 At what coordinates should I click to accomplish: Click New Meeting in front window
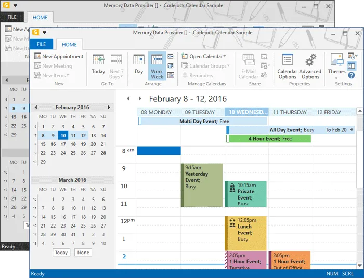coord(53,66)
